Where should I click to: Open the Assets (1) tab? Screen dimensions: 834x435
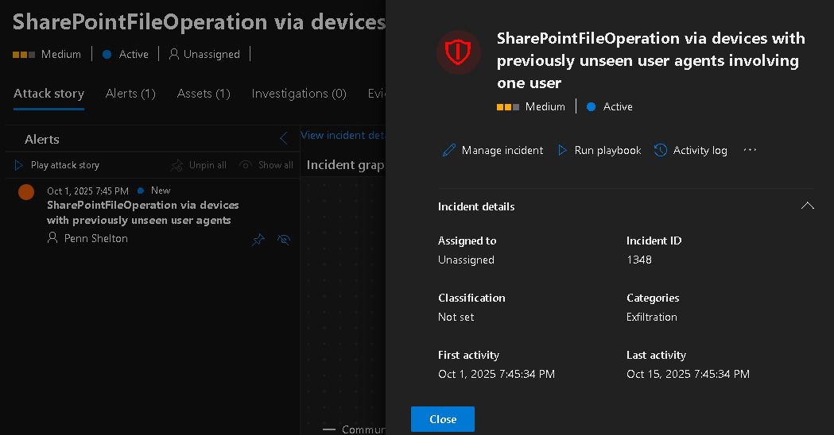204,94
